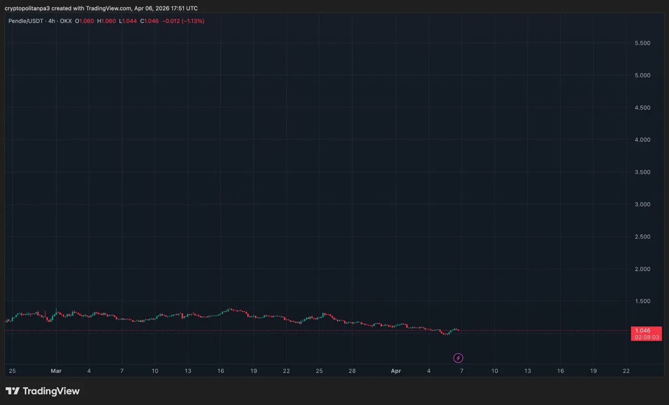The width and height of the screenshot is (669, 405).
Task: Click the purple lightning bolt event icon
Action: point(458,358)
